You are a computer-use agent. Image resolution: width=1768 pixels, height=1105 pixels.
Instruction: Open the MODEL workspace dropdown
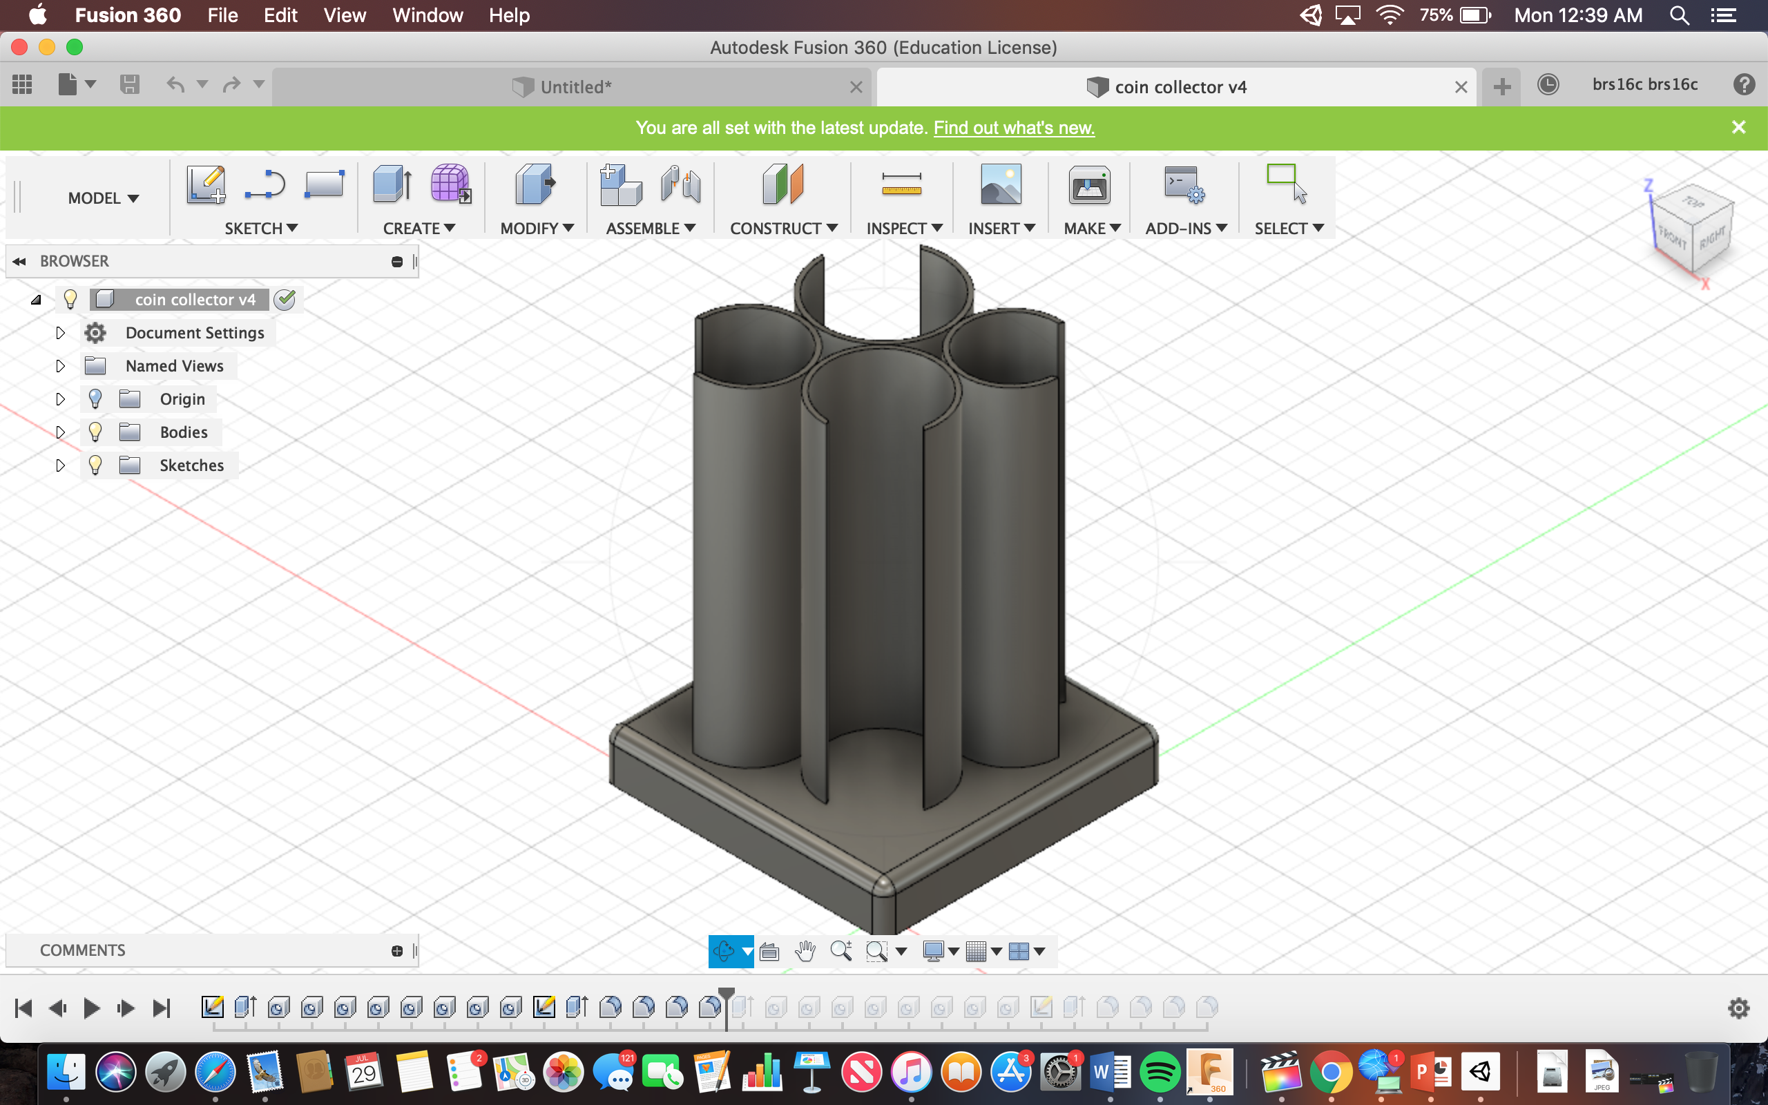point(103,198)
